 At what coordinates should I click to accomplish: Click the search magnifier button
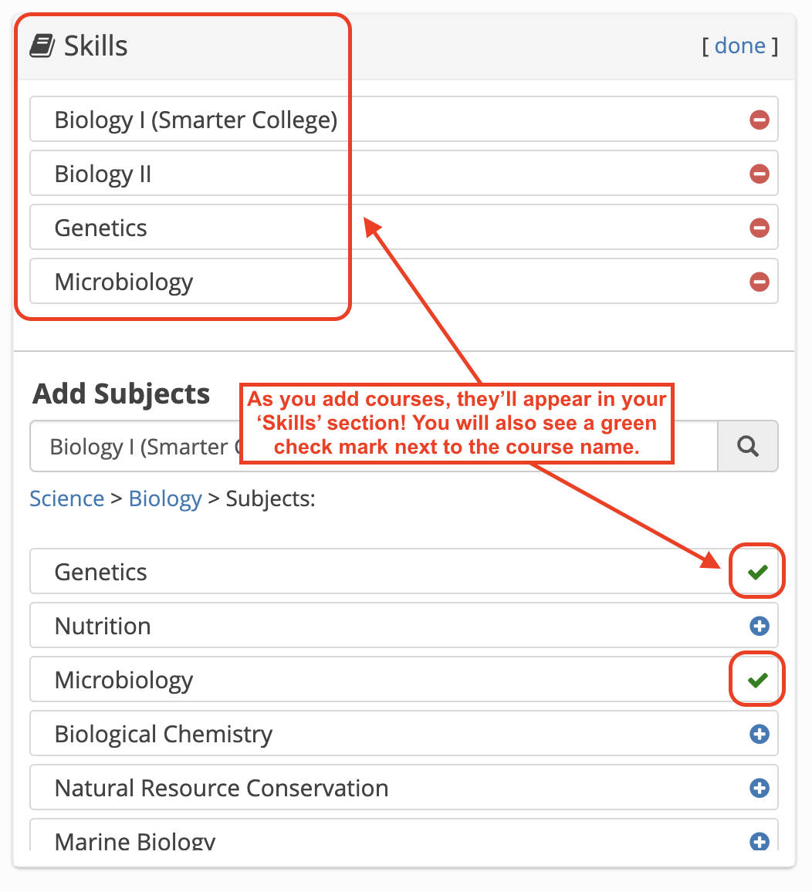click(x=748, y=446)
